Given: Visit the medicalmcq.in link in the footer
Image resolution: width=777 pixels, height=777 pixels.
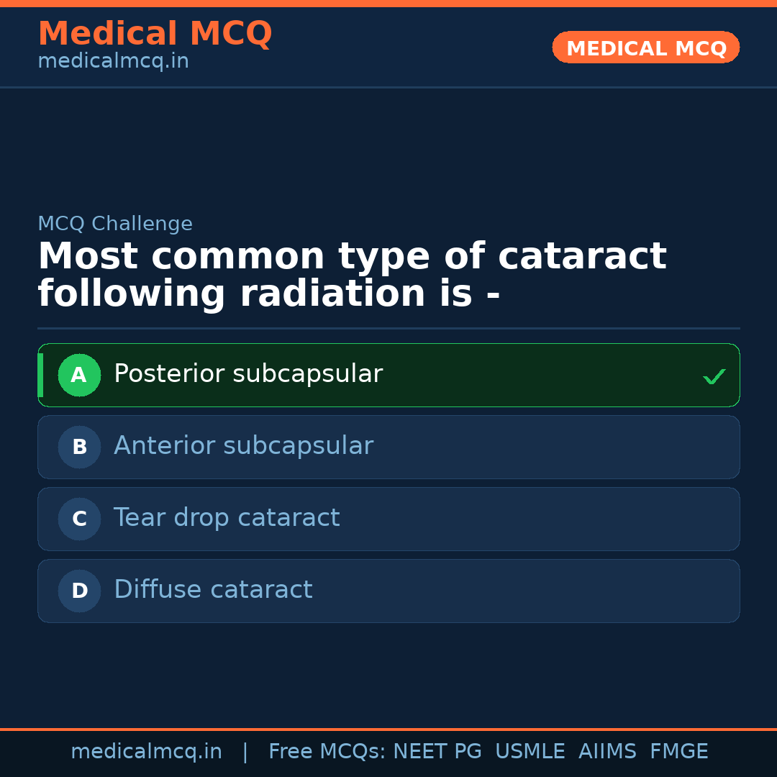Looking at the screenshot, I should tap(147, 750).
